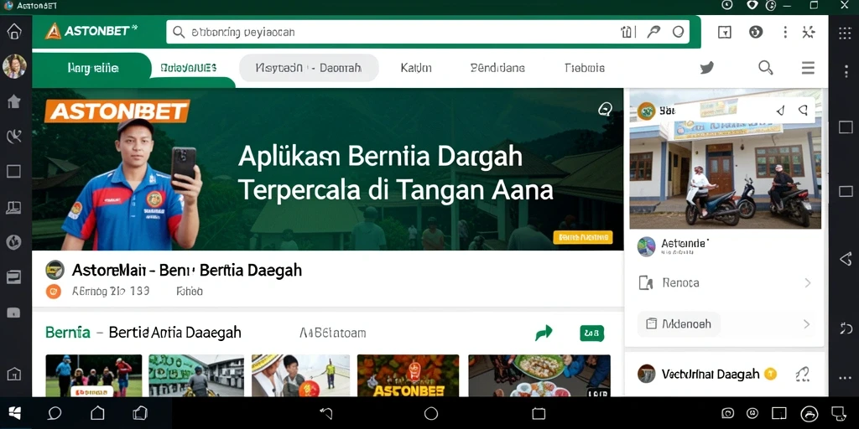Click the trash icon in the search bar
Screen dimensions: 859x429
626,32
